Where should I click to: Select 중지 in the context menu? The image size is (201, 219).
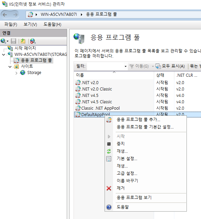(x=120, y=144)
